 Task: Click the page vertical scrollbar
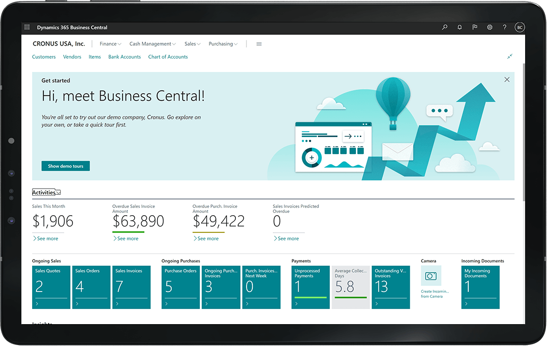click(x=523, y=131)
